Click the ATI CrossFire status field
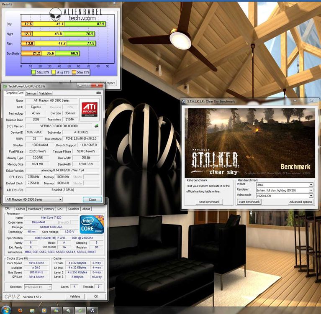 pyautogui.click(x=62, y=190)
